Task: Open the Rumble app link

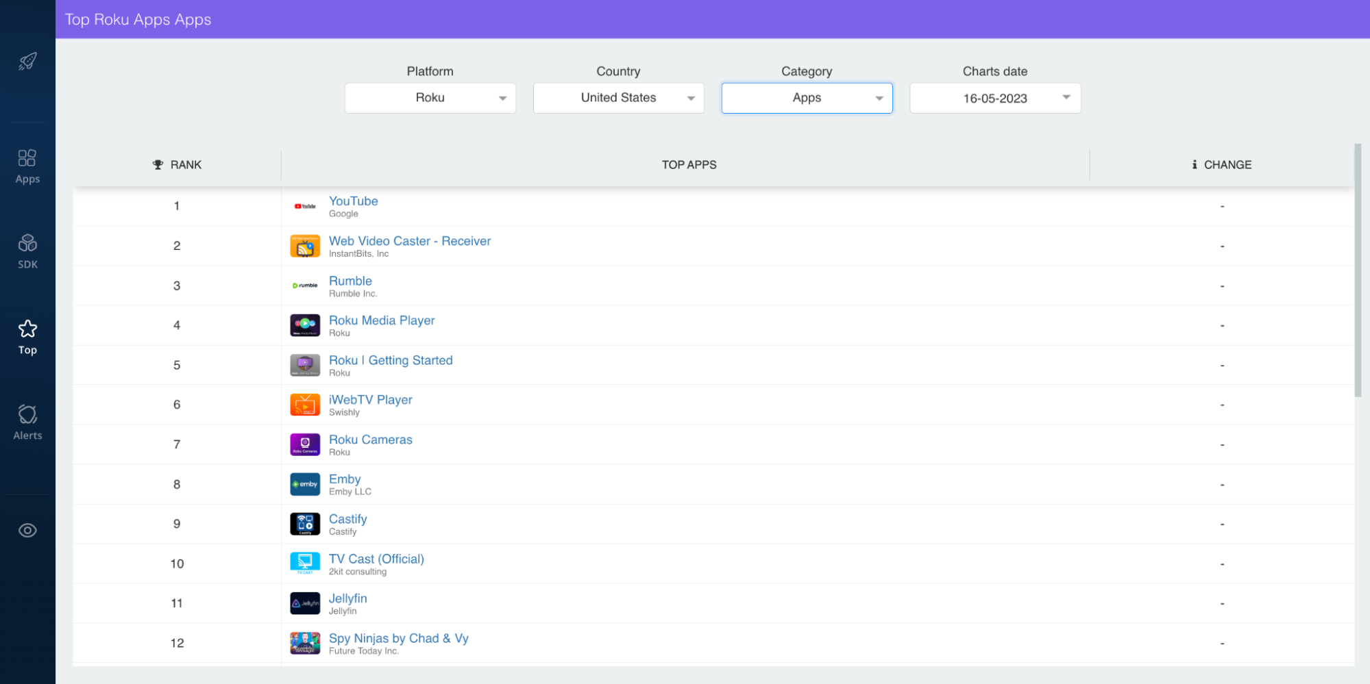Action: pyautogui.click(x=350, y=281)
